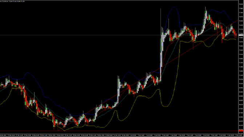Screen dimensions: 244x137
Task: Select the white current-price tag on price axis
Action: (241, 35)
